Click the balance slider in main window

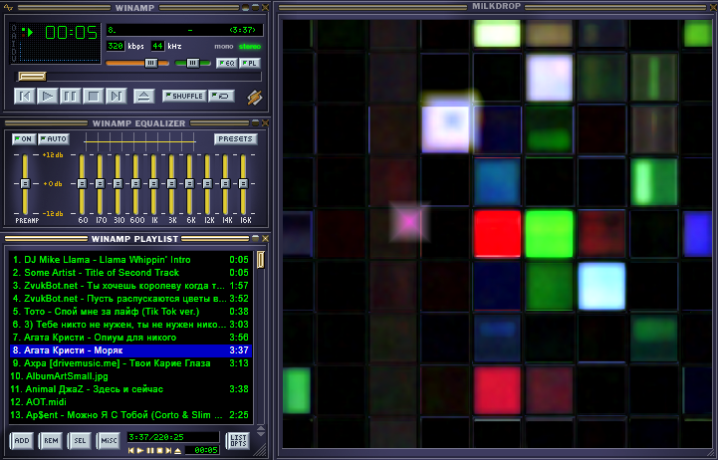pos(193,63)
